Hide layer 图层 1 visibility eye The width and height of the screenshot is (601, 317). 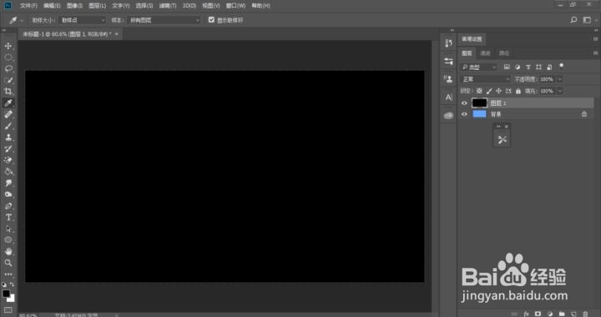pyautogui.click(x=464, y=103)
